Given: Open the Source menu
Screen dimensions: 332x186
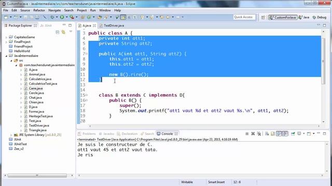Looking at the screenshot, I should tap(25, 10).
